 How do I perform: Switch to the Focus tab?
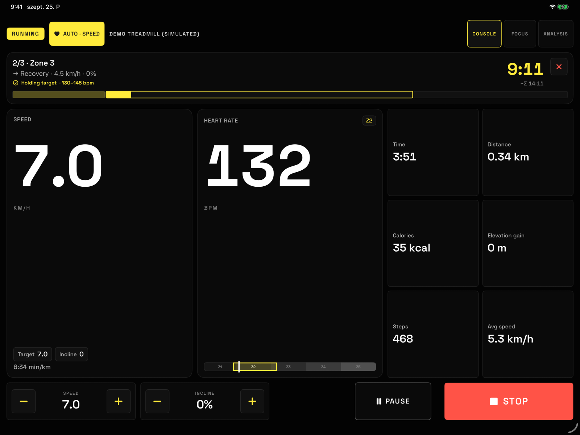(x=520, y=34)
